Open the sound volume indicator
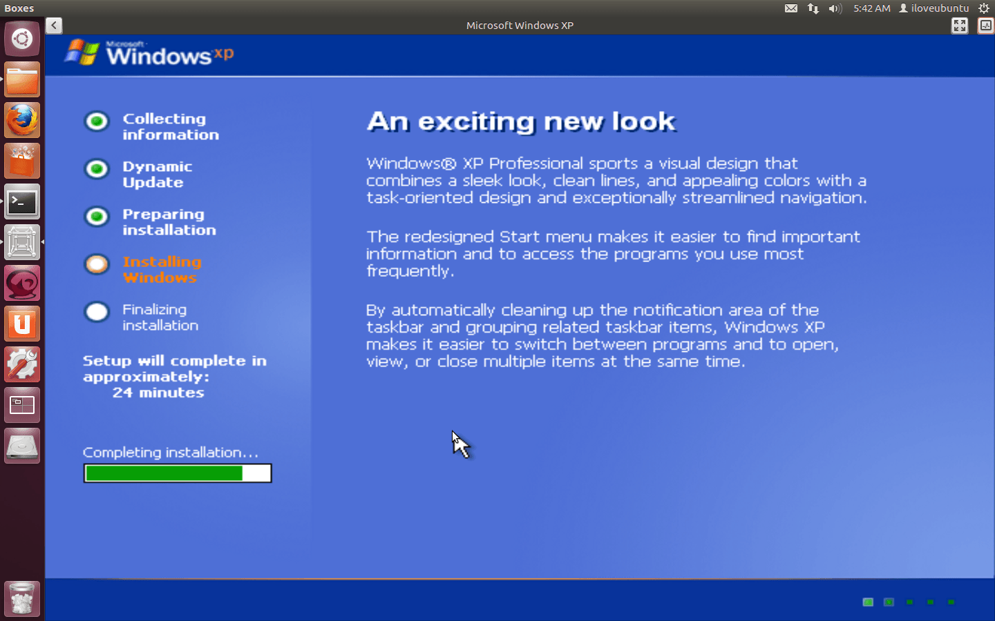Image resolution: width=995 pixels, height=621 pixels. (835, 8)
